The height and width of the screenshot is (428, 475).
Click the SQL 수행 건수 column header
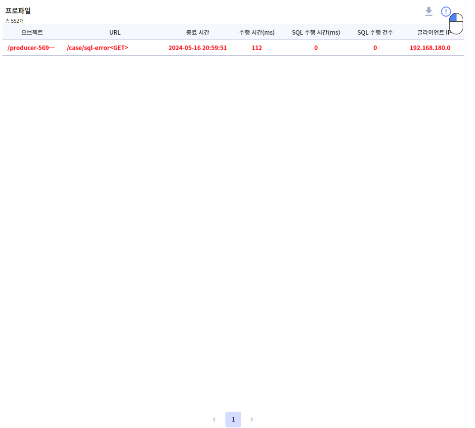click(x=375, y=33)
